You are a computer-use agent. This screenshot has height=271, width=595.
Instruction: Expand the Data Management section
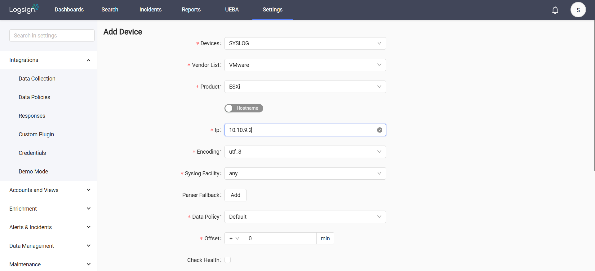[48, 246]
